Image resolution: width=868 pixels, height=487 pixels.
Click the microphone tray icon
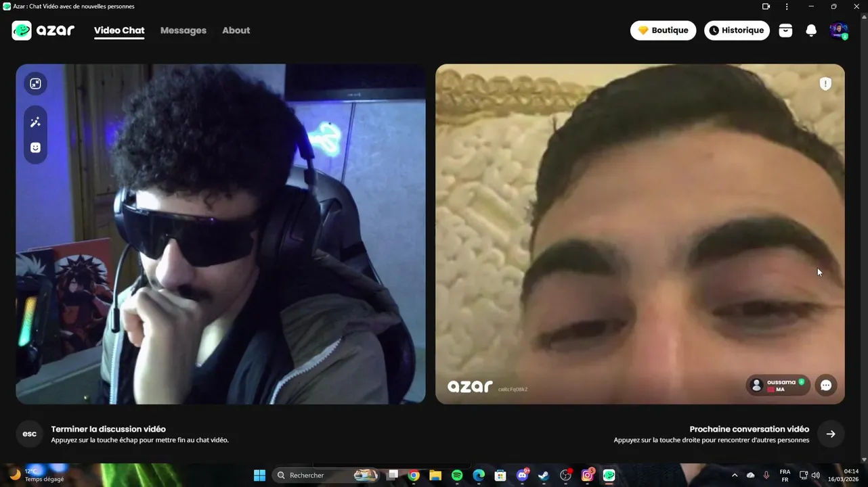(766, 476)
